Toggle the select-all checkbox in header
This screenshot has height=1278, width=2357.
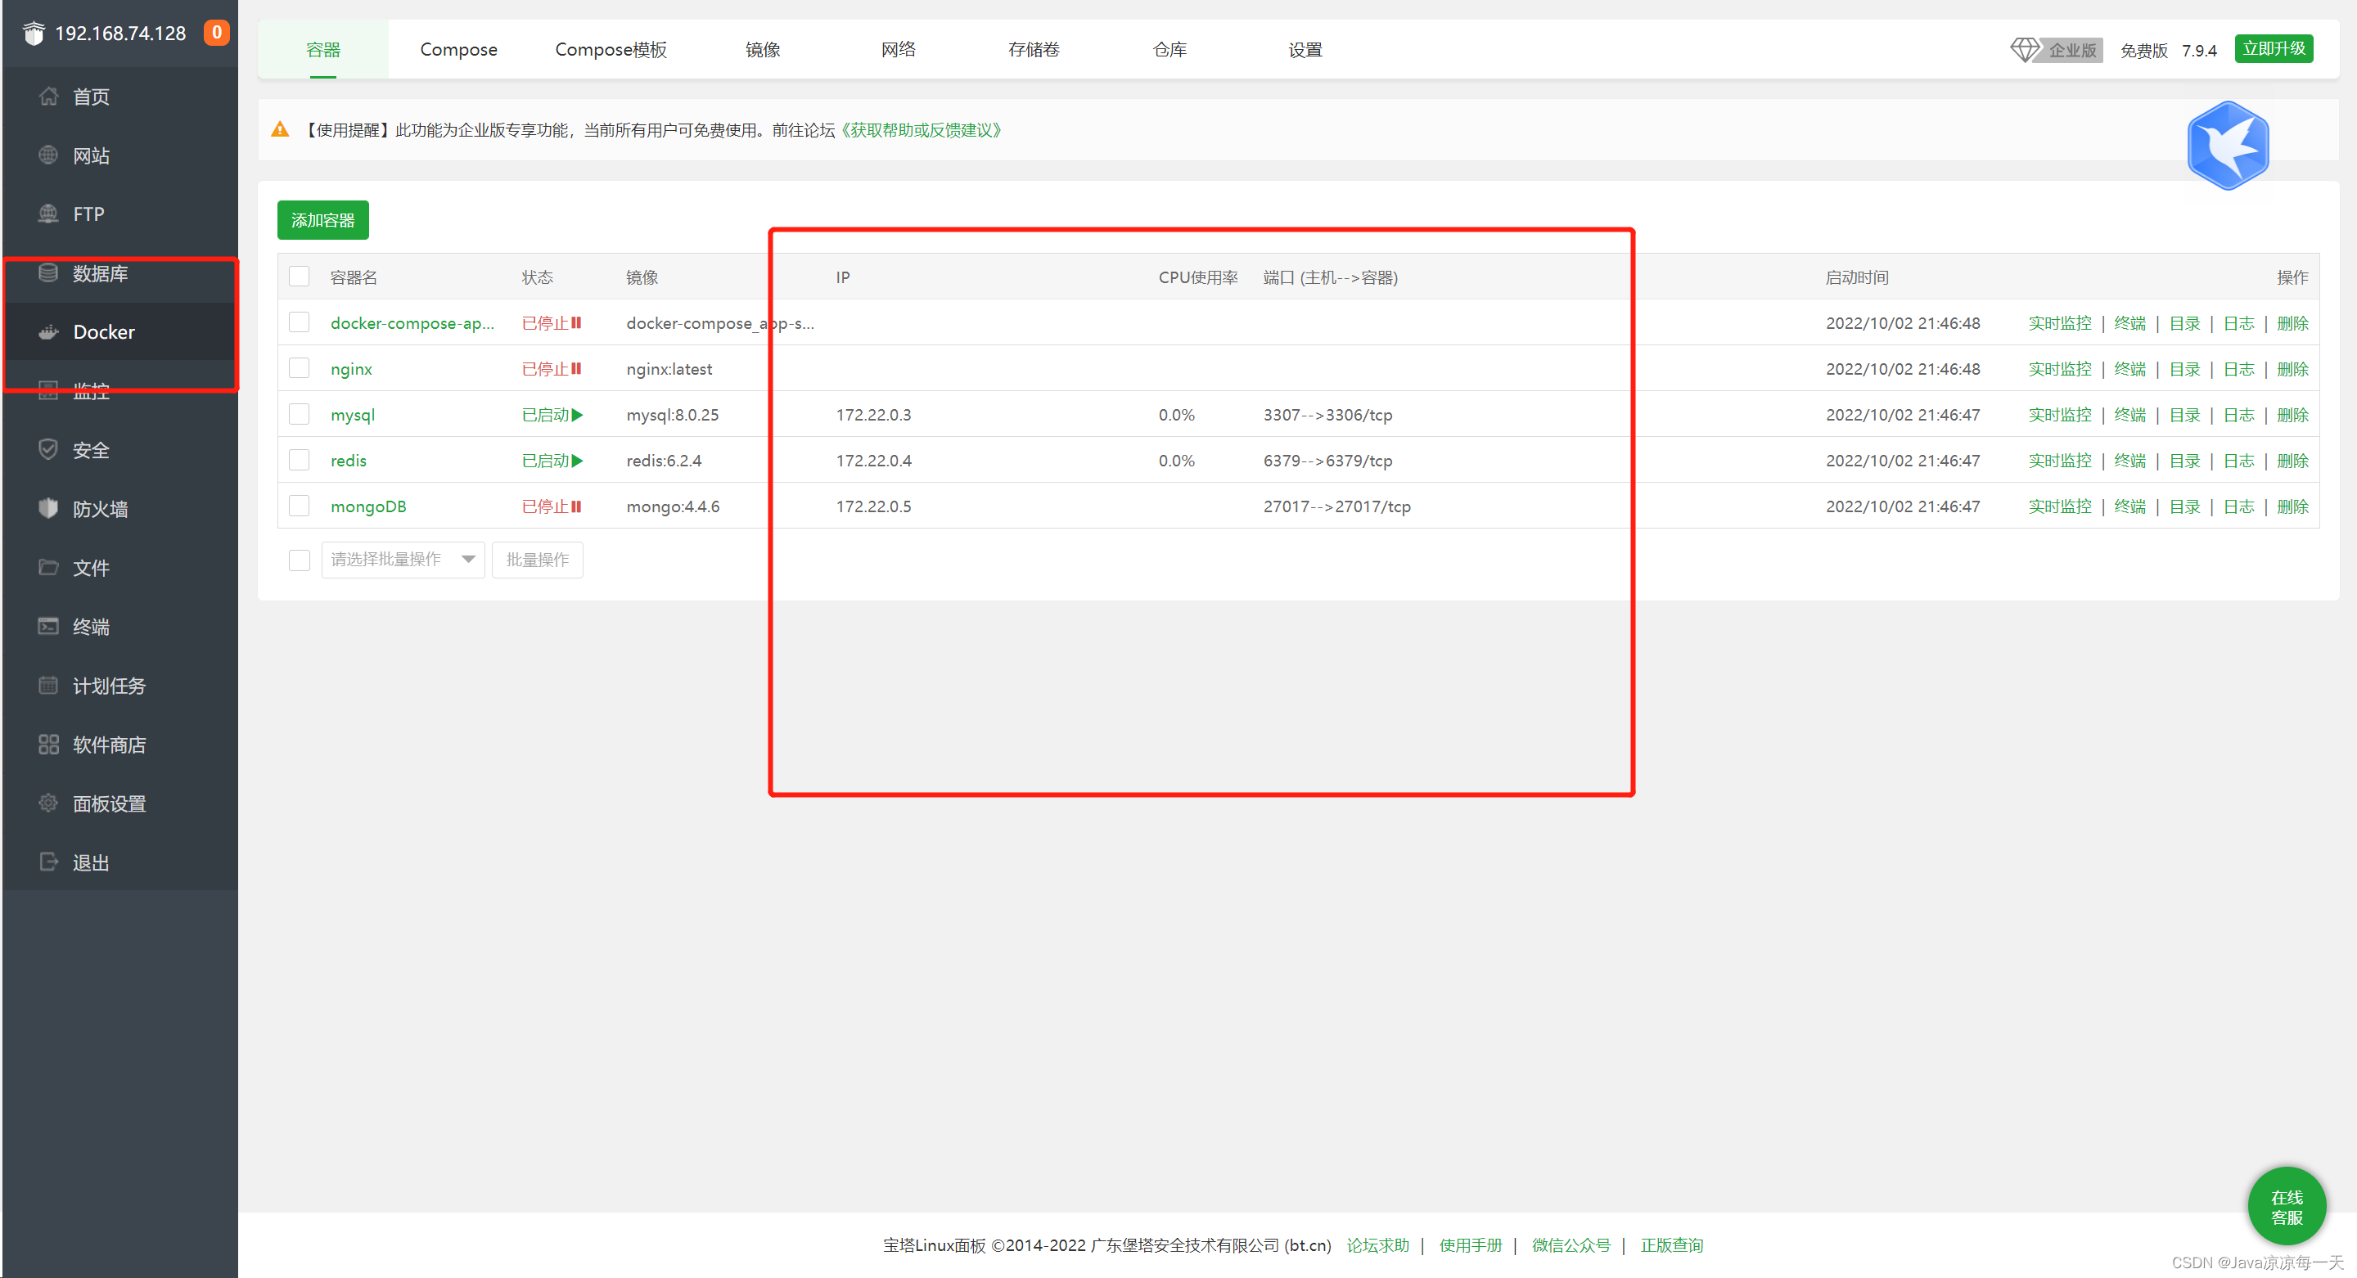300,277
